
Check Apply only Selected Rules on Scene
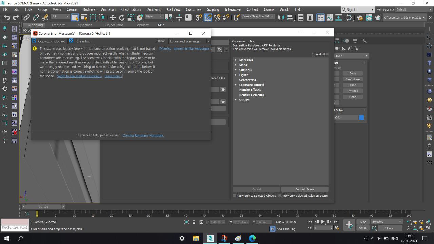point(279,196)
